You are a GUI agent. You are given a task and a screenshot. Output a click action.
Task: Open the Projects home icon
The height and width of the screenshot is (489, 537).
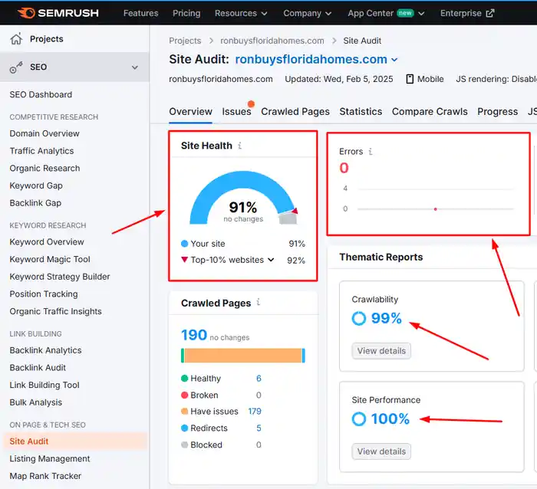[x=16, y=39]
